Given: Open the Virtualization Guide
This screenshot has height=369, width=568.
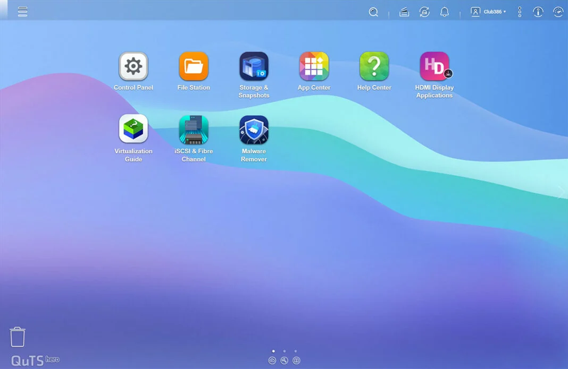Looking at the screenshot, I should (x=133, y=129).
